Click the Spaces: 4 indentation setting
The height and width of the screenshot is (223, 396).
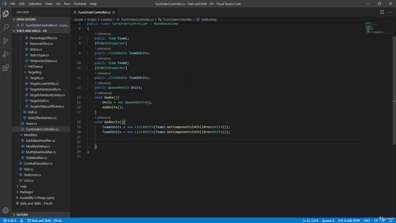click(328, 221)
